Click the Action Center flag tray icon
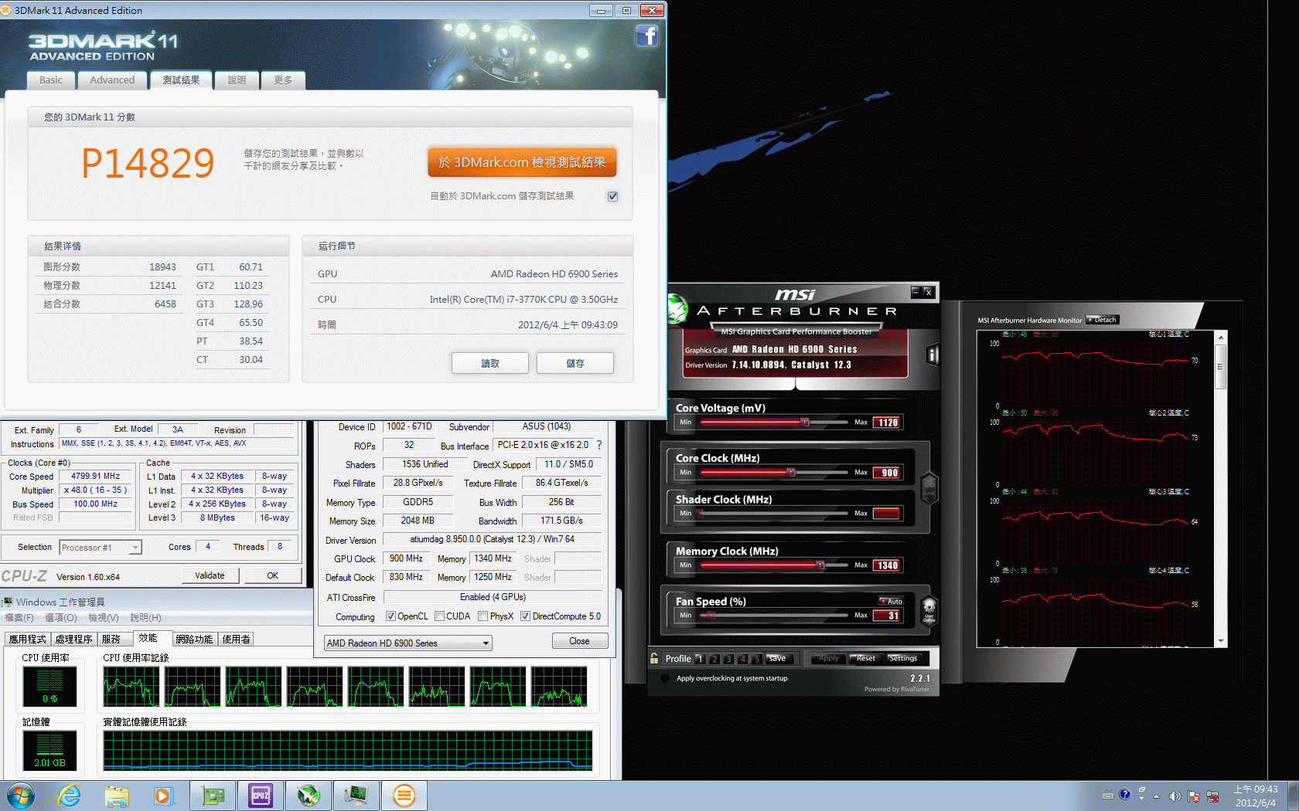 [x=1194, y=796]
